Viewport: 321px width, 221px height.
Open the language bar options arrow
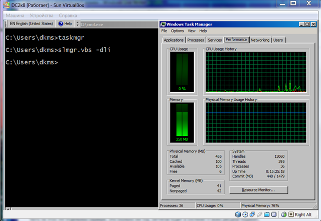pyautogui.click(x=77, y=24)
